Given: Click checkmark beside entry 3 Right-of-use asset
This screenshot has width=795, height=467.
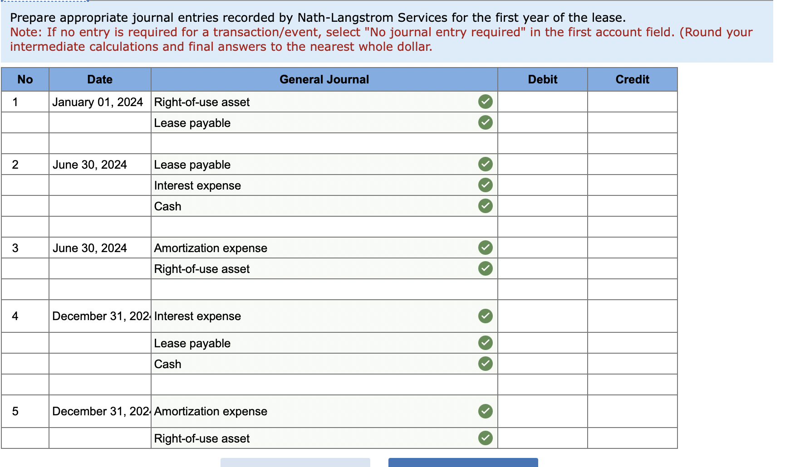Looking at the screenshot, I should tap(485, 268).
